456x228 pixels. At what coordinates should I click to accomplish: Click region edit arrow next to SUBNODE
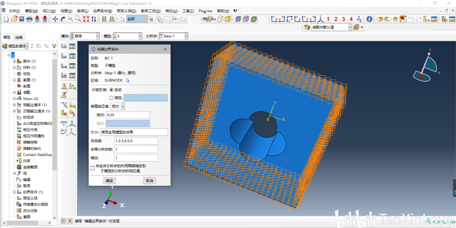[x=128, y=81]
